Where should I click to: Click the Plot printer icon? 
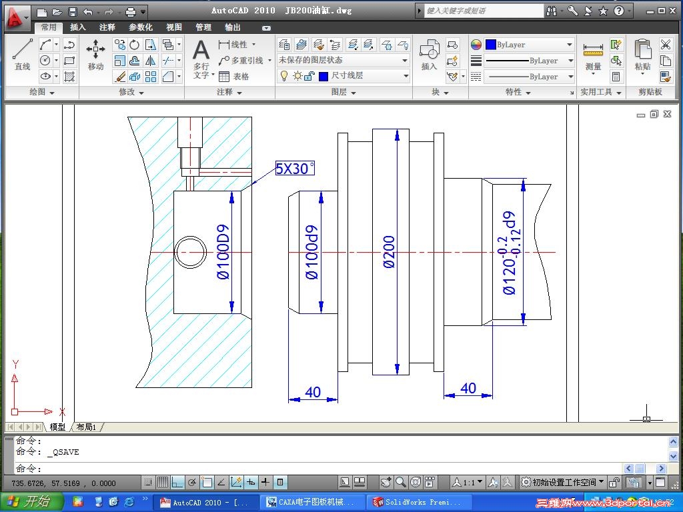pos(130,12)
